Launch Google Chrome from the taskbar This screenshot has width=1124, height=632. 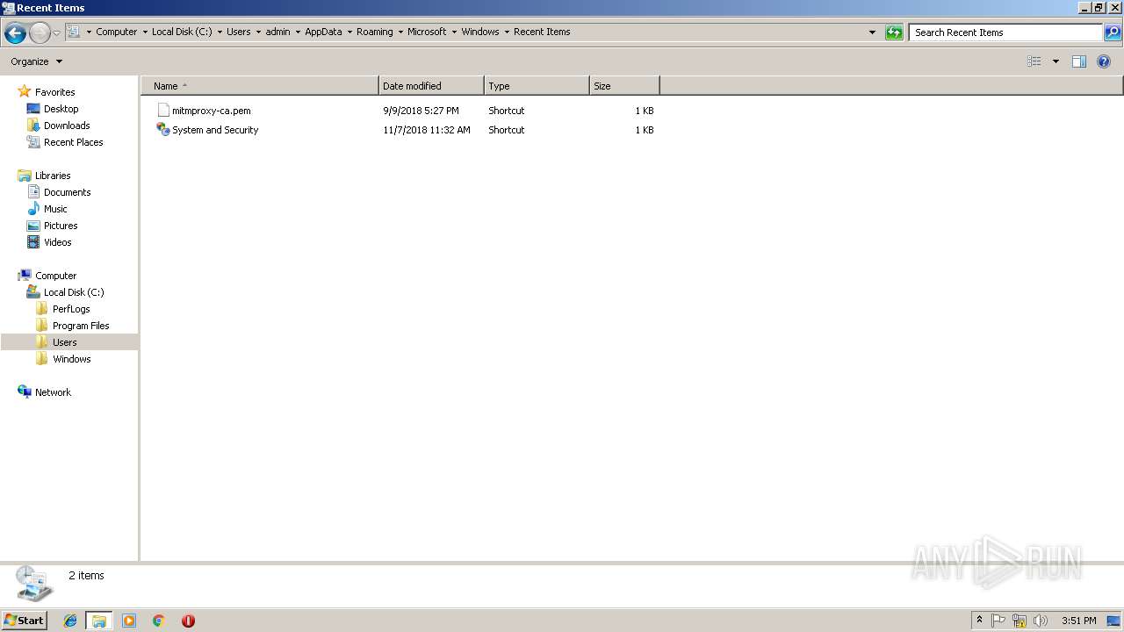click(158, 621)
